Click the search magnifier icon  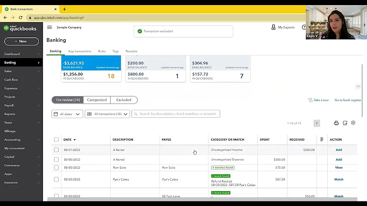(x=136, y=114)
